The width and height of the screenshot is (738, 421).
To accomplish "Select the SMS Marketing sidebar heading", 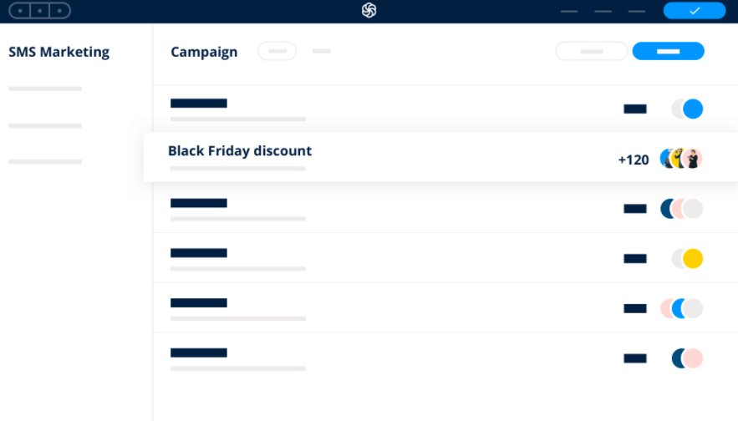I will point(59,52).
